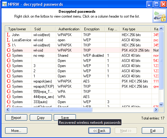167x138 pixels.
Task: Click the wireless adapter padlock icon
Action: 159,16
